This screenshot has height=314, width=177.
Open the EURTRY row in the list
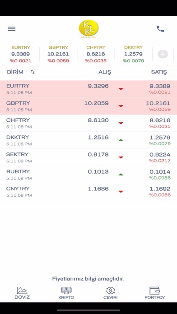pos(88,89)
